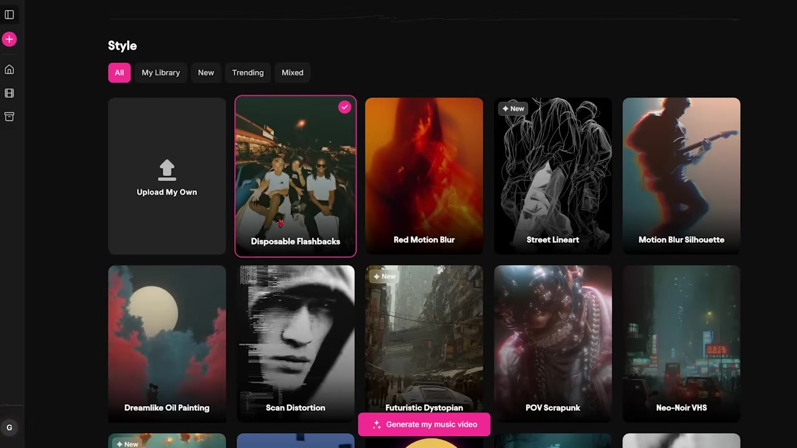Click the Upload My Own card
The image size is (797, 448).
point(167,176)
